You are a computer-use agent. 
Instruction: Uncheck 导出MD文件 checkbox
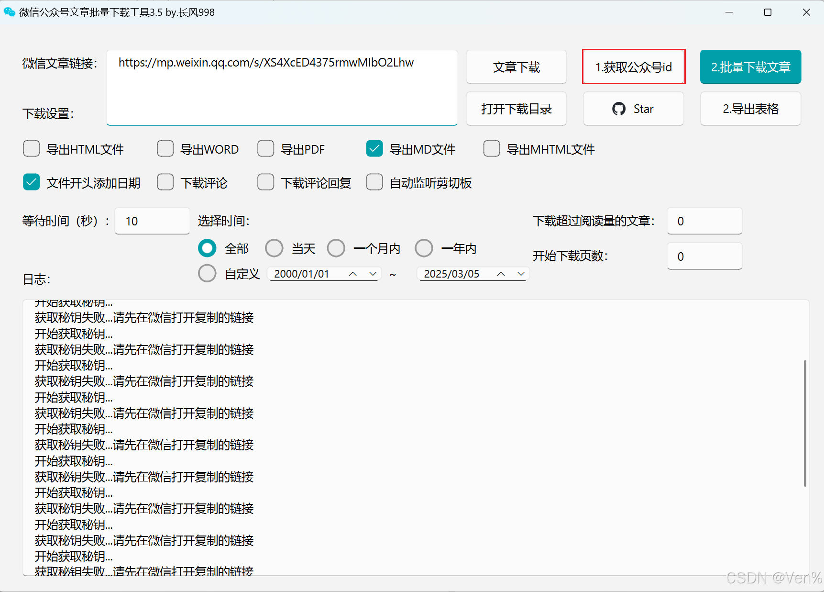click(x=374, y=149)
